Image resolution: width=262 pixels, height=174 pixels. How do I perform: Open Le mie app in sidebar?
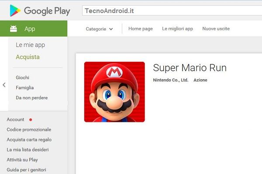(30, 45)
